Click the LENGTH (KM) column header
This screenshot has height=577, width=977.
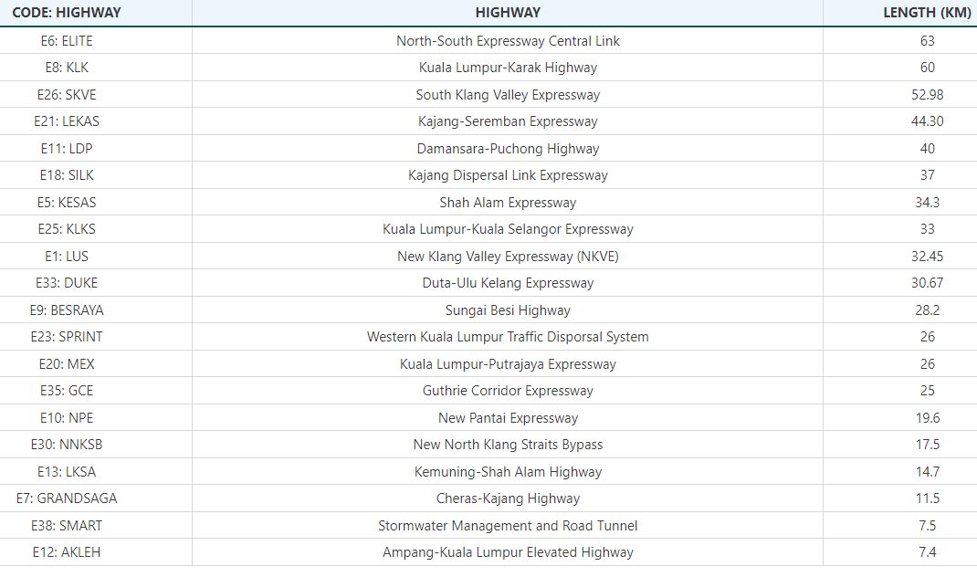pyautogui.click(x=927, y=13)
